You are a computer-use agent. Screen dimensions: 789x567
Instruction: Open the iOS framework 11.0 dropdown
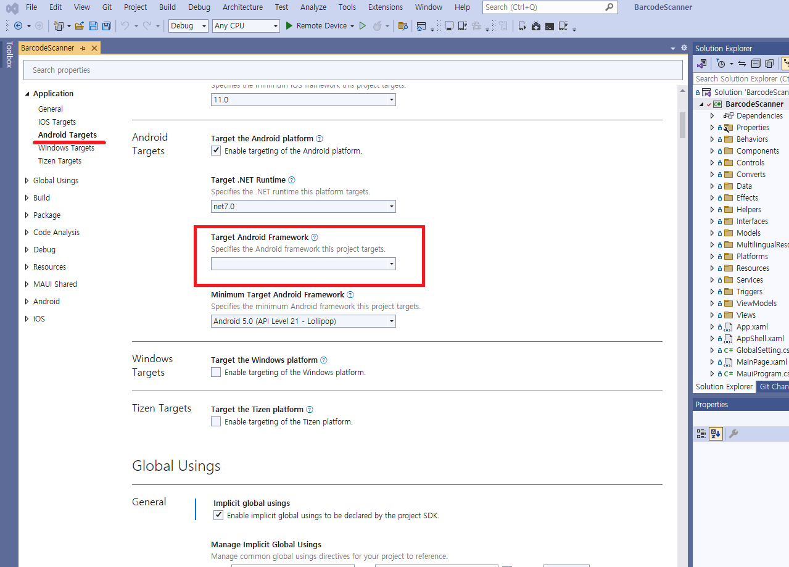click(304, 99)
